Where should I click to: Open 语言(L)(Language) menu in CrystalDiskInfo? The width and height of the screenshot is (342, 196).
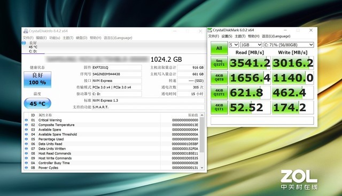(x=118, y=38)
